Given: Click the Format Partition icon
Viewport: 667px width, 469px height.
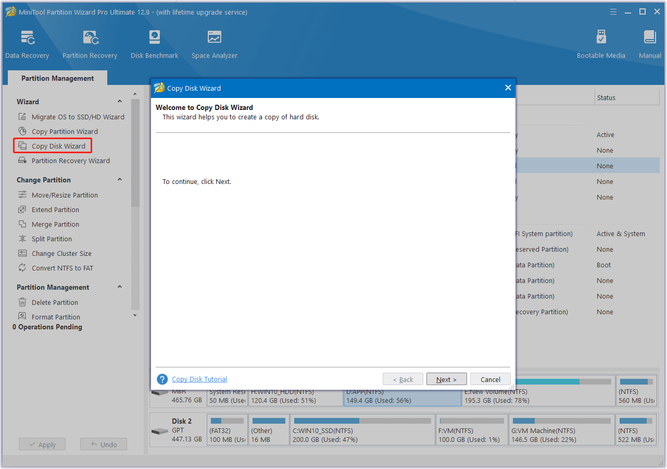Looking at the screenshot, I should tap(22, 317).
